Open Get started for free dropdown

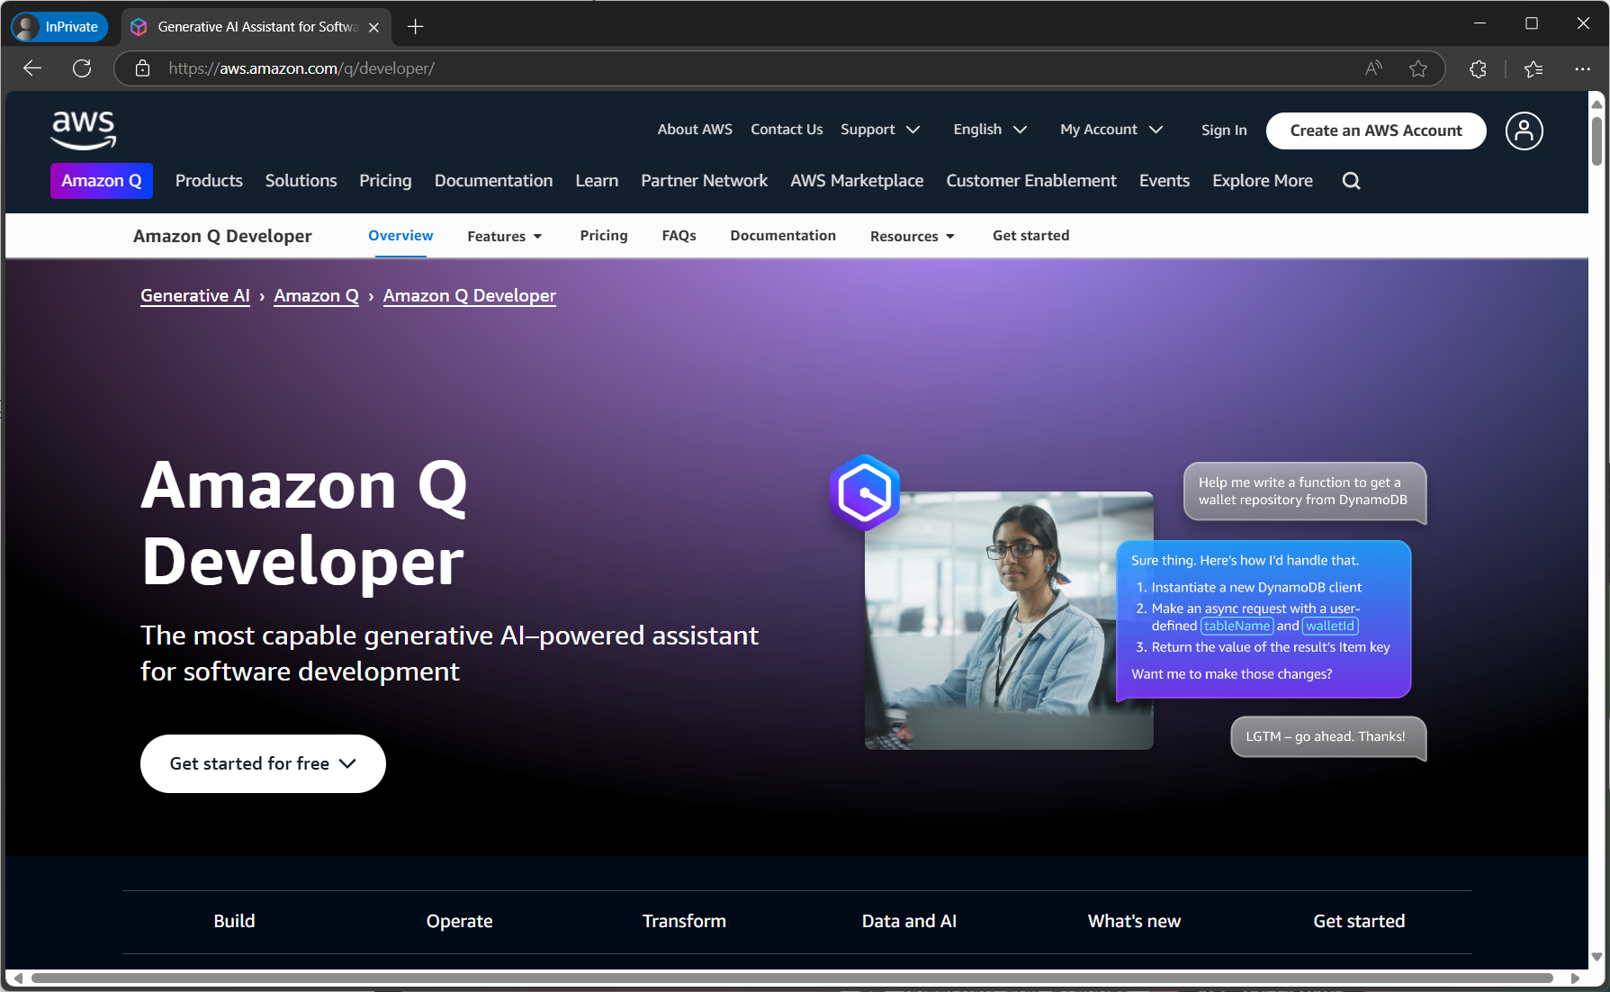pyautogui.click(x=263, y=763)
